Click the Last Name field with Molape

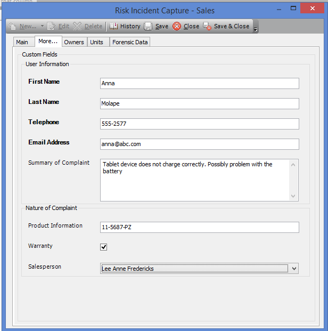[200, 103]
